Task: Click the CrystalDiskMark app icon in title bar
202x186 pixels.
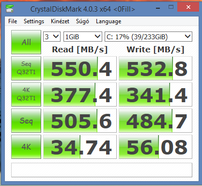Action: (10, 9)
